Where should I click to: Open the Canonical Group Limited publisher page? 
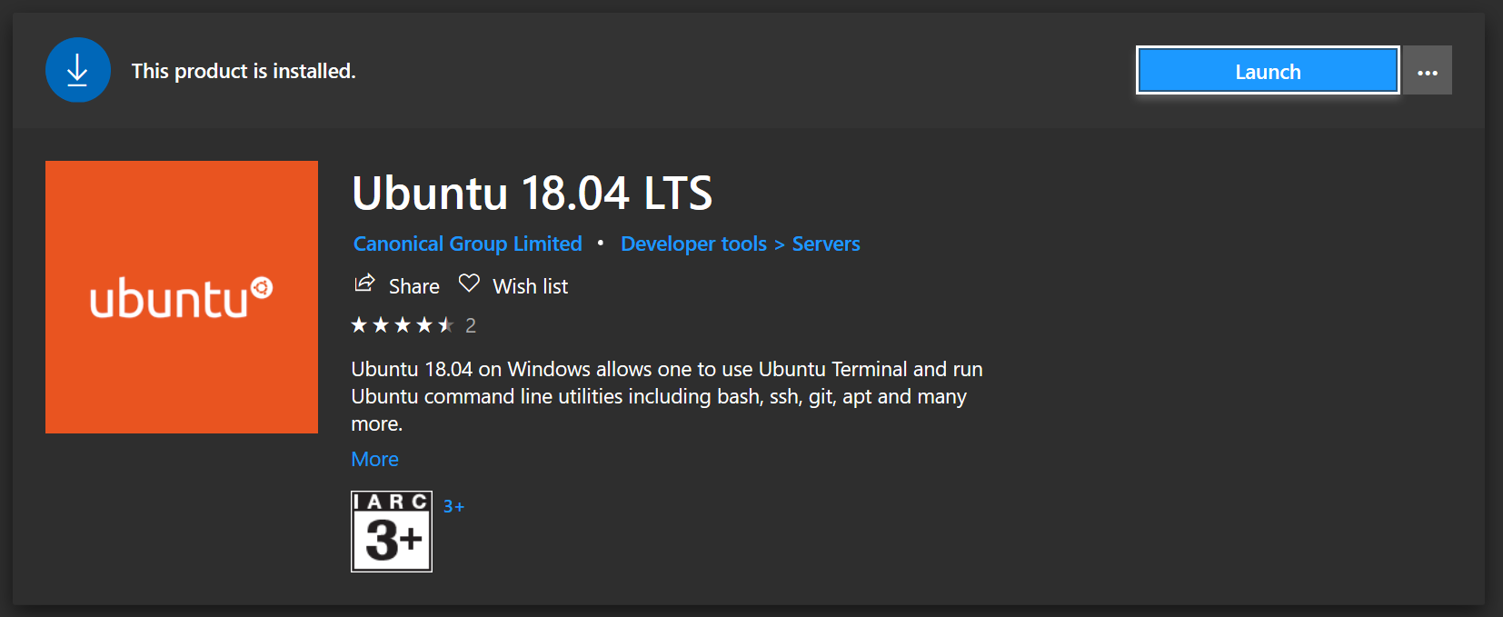(x=468, y=244)
